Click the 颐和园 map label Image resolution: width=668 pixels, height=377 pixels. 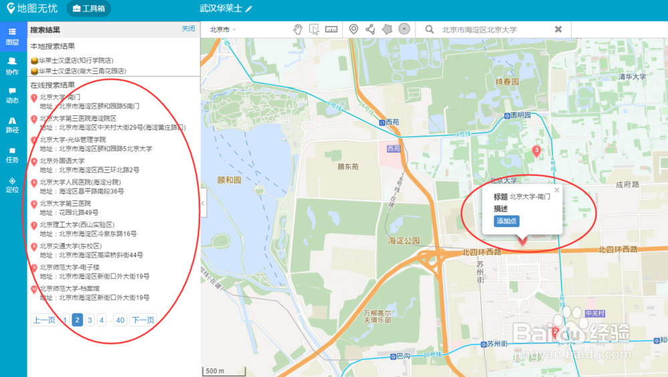[x=229, y=180]
